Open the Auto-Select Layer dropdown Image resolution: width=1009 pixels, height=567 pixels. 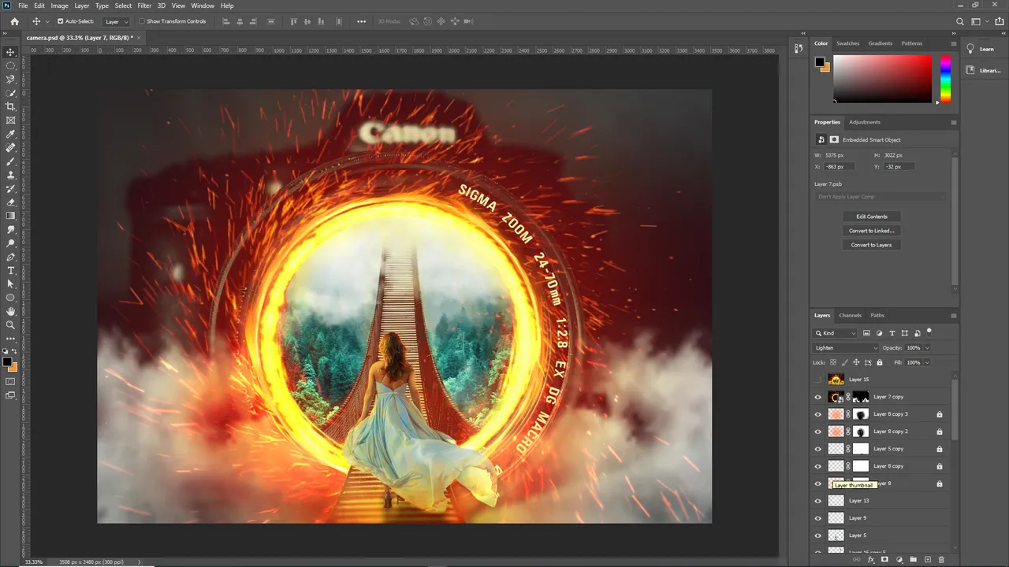pyautogui.click(x=116, y=21)
